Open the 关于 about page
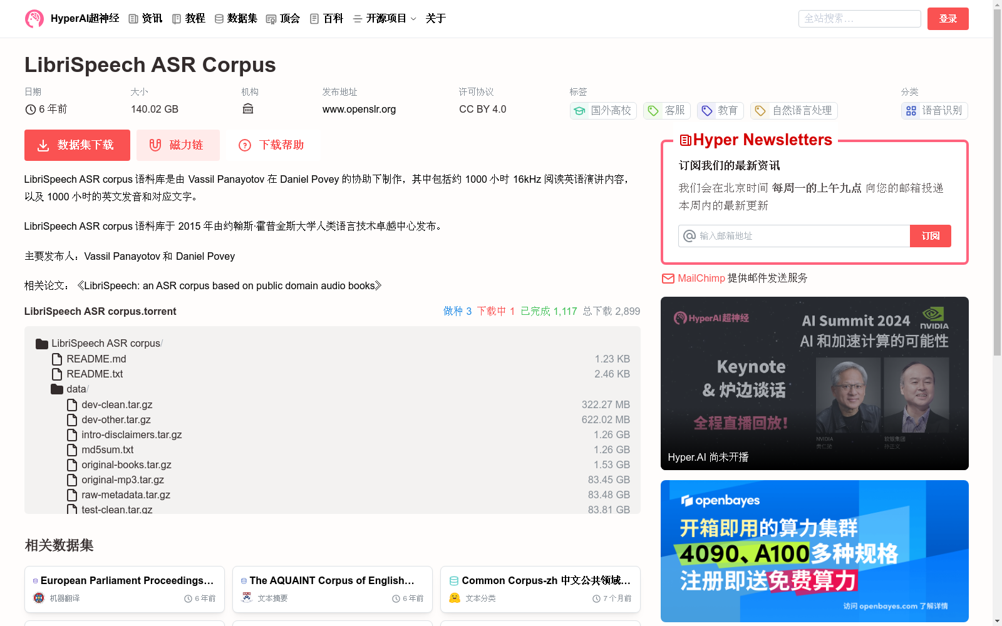The height and width of the screenshot is (626, 1002). (435, 19)
